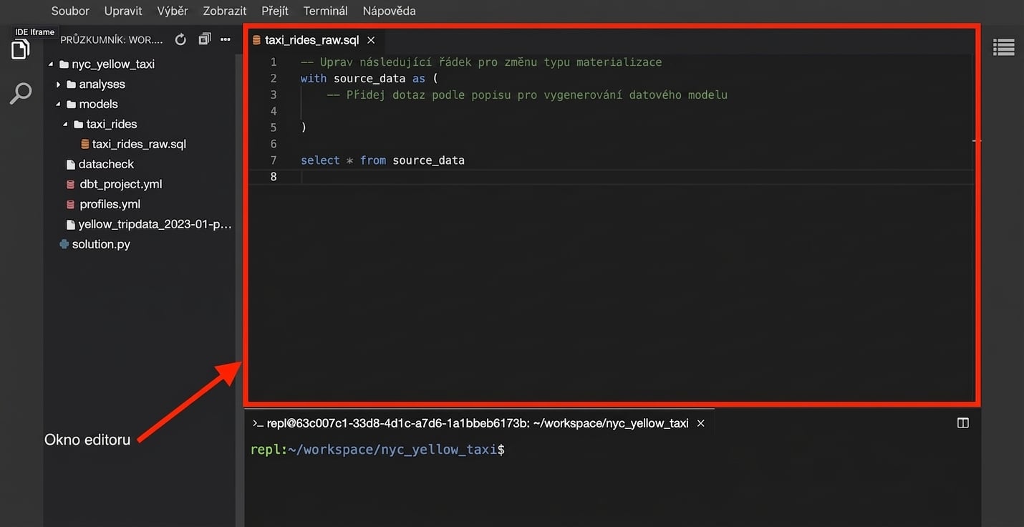Click the PRŮZKUMNÍK explorer panel title
Screen dimensions: 1024x527
[x=112, y=40]
